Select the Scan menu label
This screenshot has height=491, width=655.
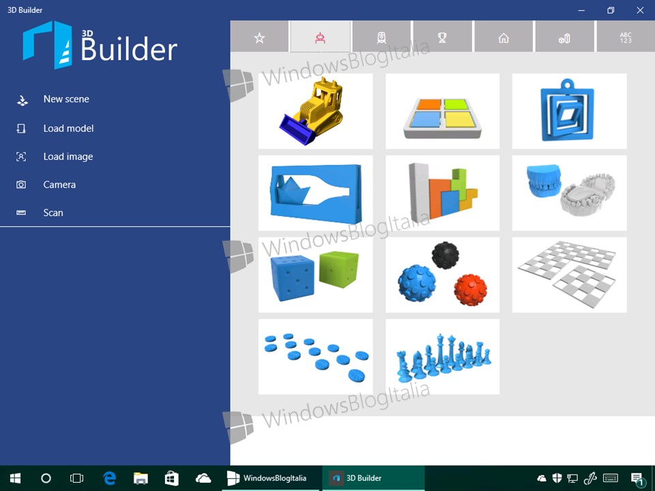[x=53, y=213]
